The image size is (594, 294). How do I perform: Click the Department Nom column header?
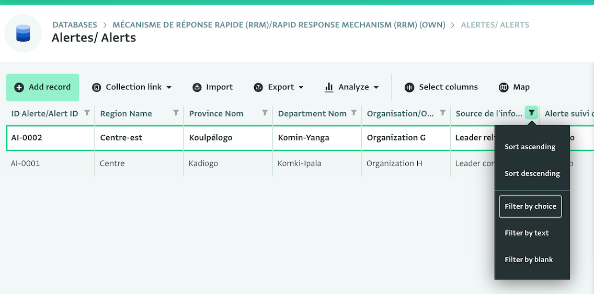tap(312, 113)
